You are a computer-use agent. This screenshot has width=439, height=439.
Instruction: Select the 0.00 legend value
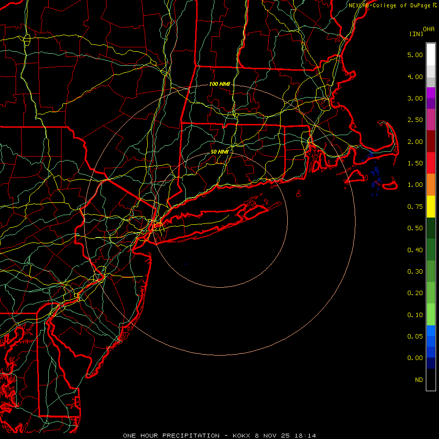tap(415, 358)
